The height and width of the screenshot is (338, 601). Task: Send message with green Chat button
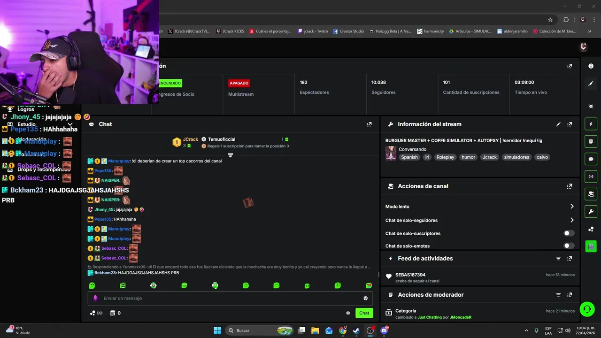pyautogui.click(x=364, y=313)
